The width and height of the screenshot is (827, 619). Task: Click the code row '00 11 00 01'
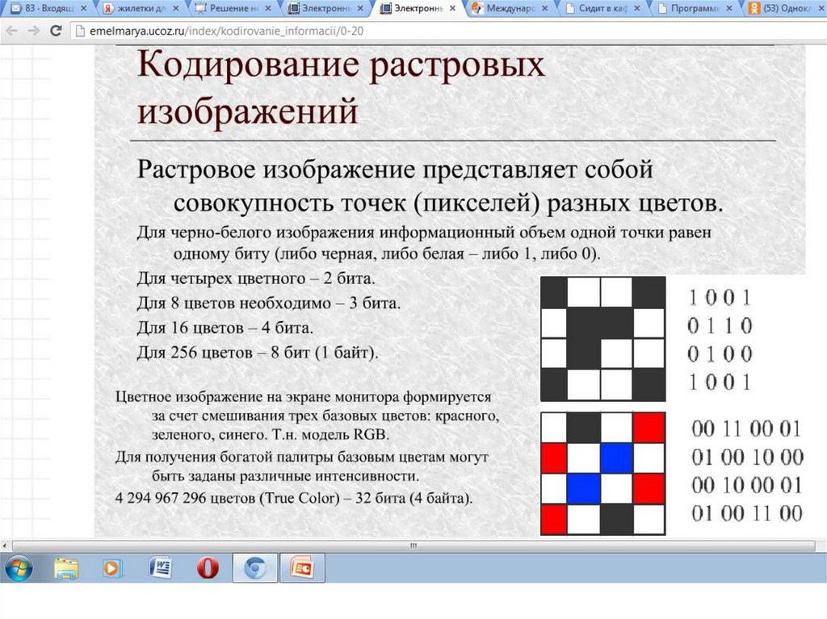pos(746,429)
